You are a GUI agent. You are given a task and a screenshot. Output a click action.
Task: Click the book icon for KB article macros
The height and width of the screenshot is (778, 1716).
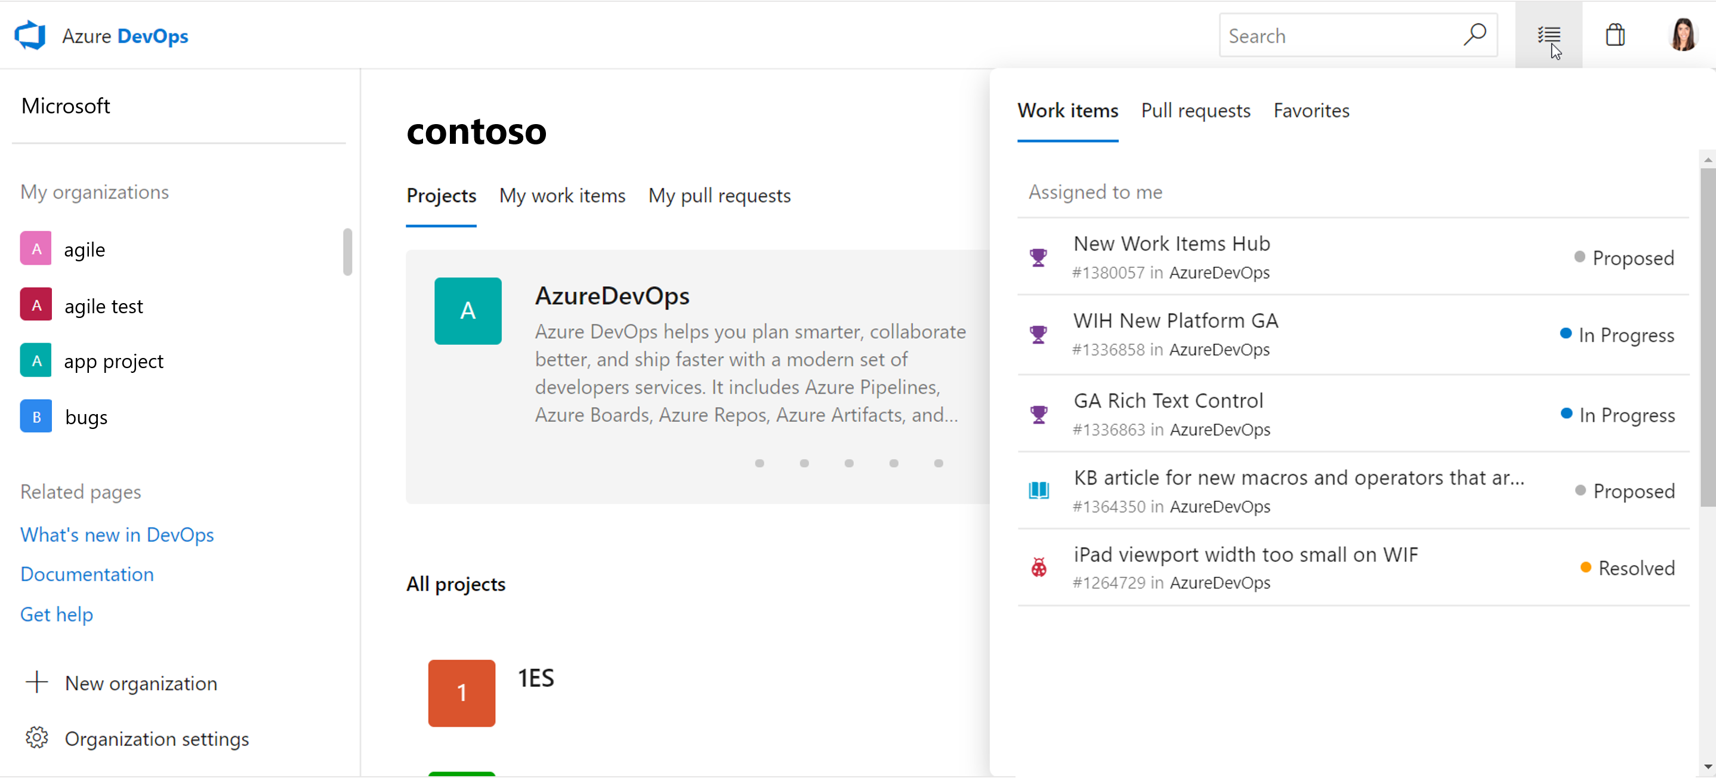click(1039, 490)
